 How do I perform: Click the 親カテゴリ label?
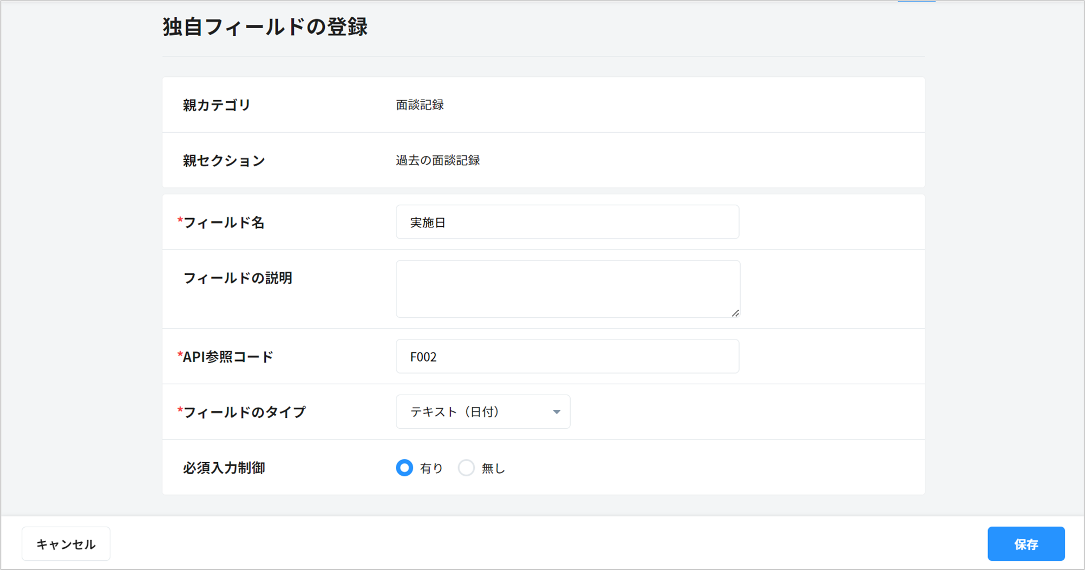pos(217,105)
